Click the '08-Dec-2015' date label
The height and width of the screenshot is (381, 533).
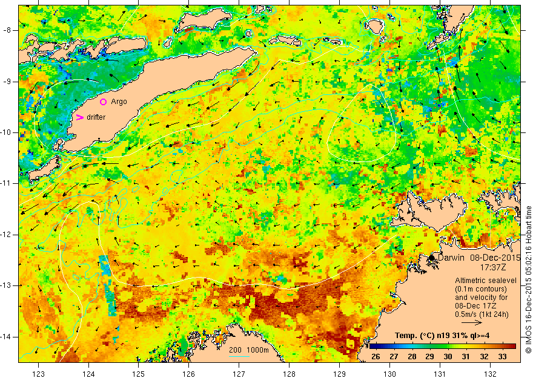pyautogui.click(x=495, y=258)
